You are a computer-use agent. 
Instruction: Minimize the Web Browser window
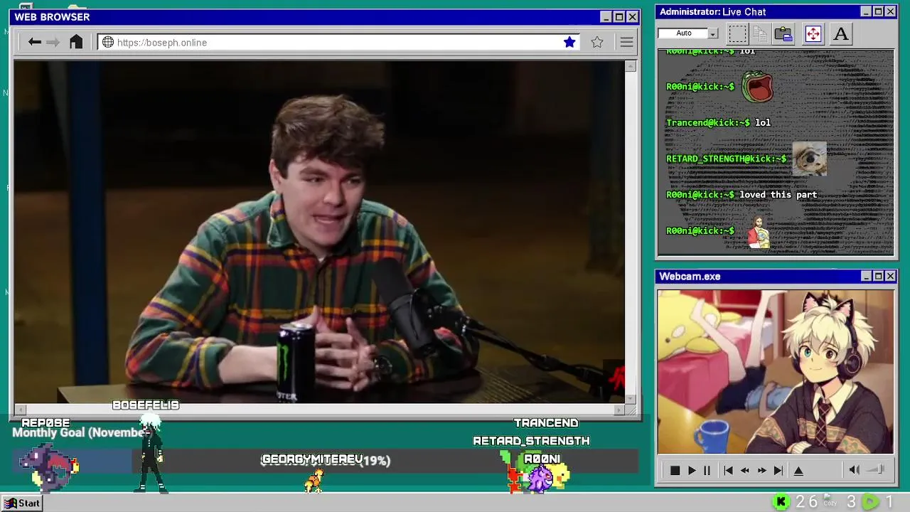606,17
